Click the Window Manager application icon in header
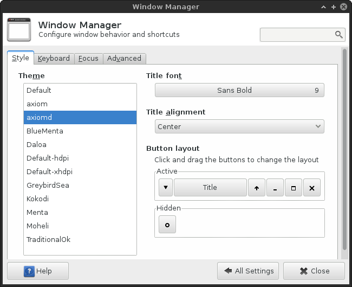 (19, 30)
